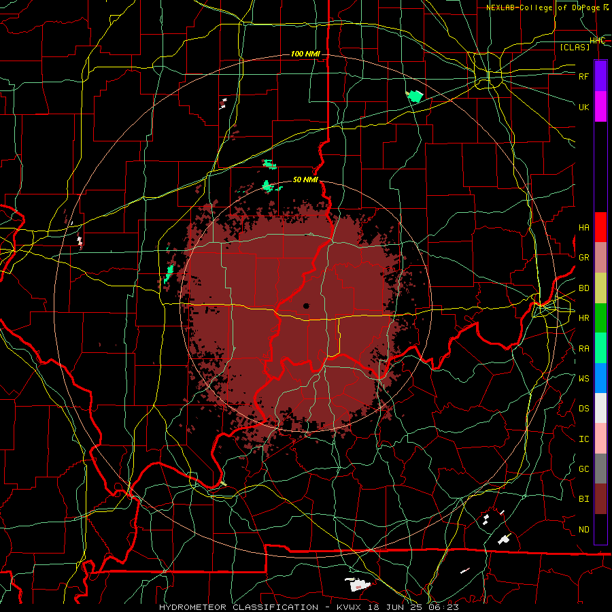The width and height of the screenshot is (612, 612).
Task: Click the RA legend label
Action: [583, 349]
